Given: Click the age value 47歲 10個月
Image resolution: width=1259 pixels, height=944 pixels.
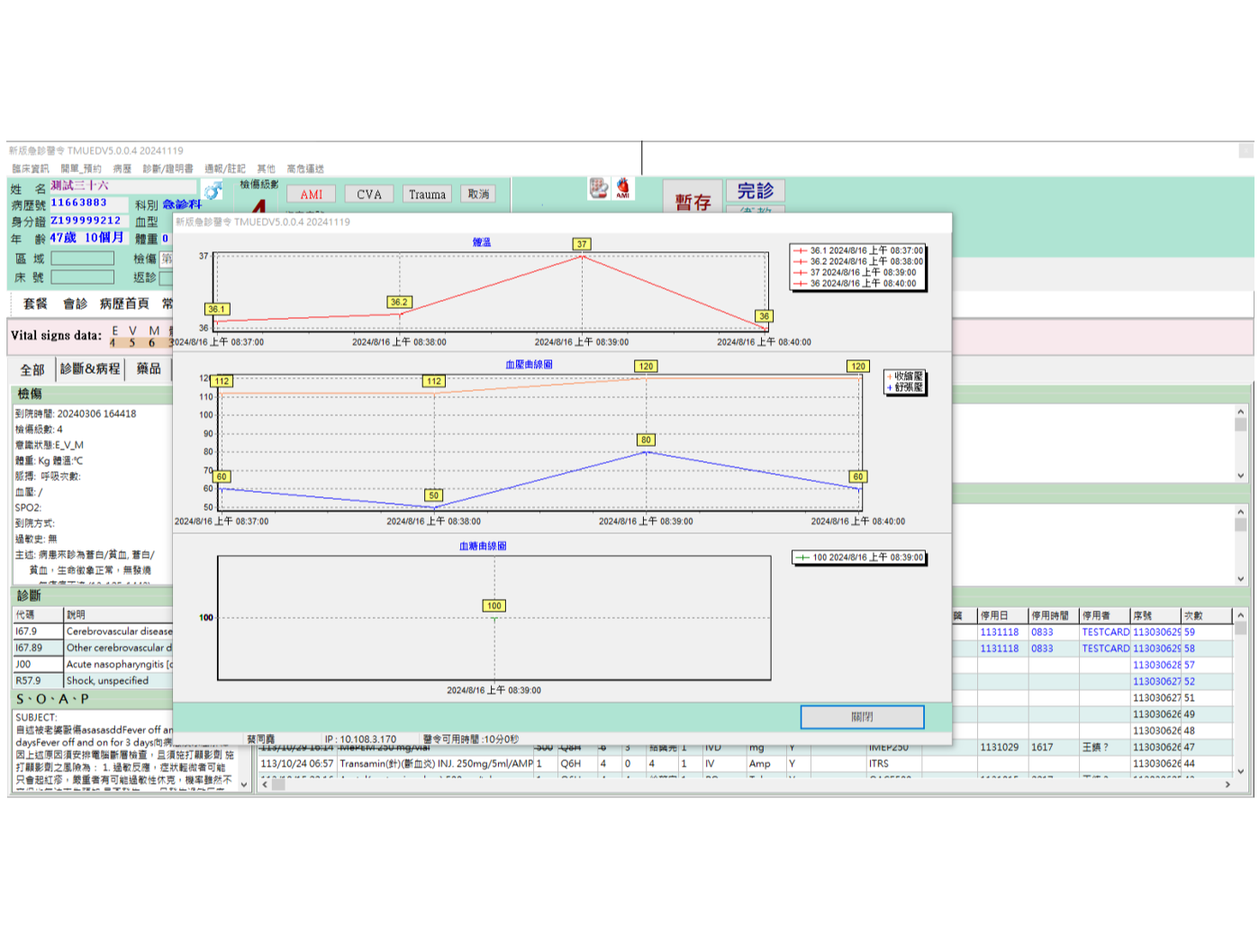Looking at the screenshot, I should click(x=86, y=238).
